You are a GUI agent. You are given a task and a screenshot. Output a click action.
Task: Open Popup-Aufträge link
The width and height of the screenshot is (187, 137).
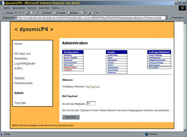click(x=156, y=63)
